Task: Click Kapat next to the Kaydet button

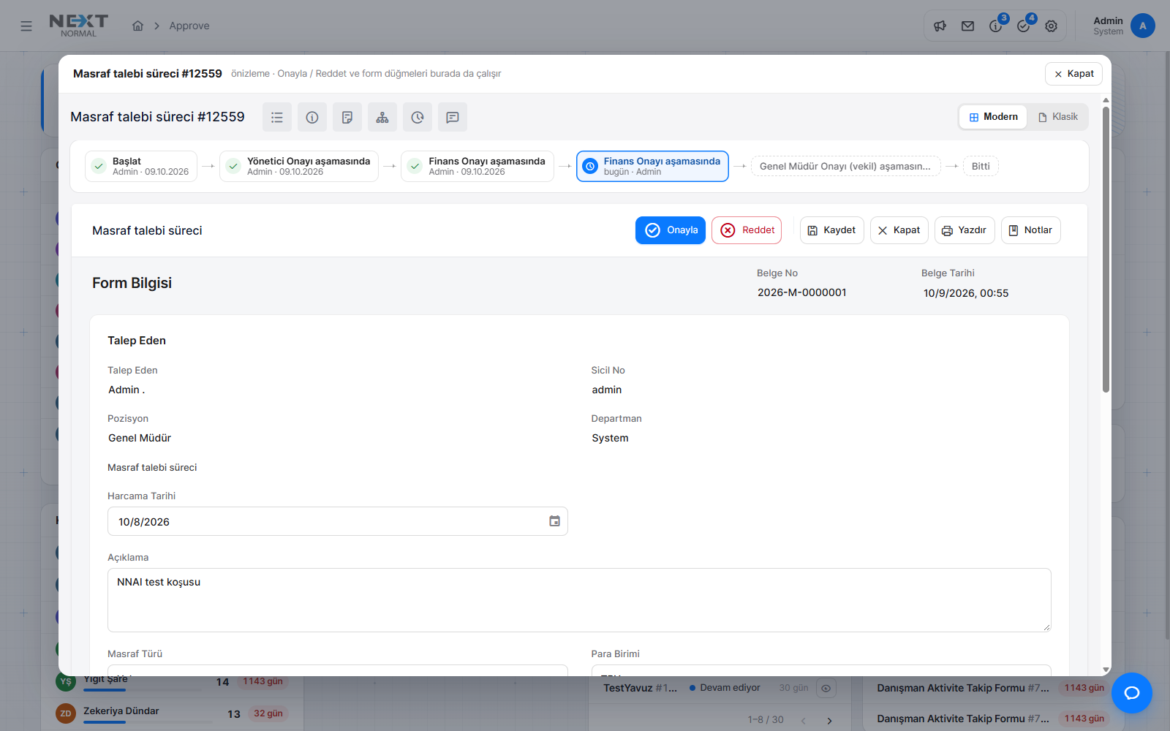Action: (899, 230)
